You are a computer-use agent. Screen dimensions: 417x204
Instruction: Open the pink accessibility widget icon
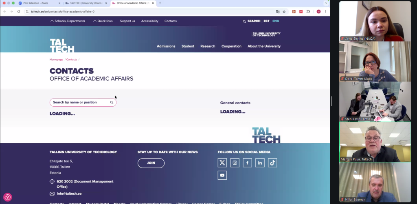pos(7,197)
